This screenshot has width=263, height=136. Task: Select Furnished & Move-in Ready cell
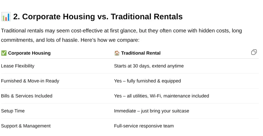click(30, 81)
